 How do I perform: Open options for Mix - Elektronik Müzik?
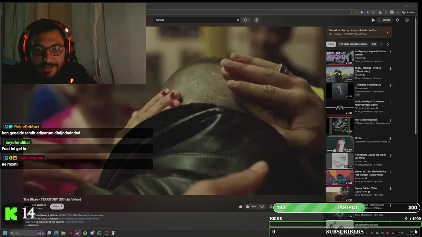(390, 120)
